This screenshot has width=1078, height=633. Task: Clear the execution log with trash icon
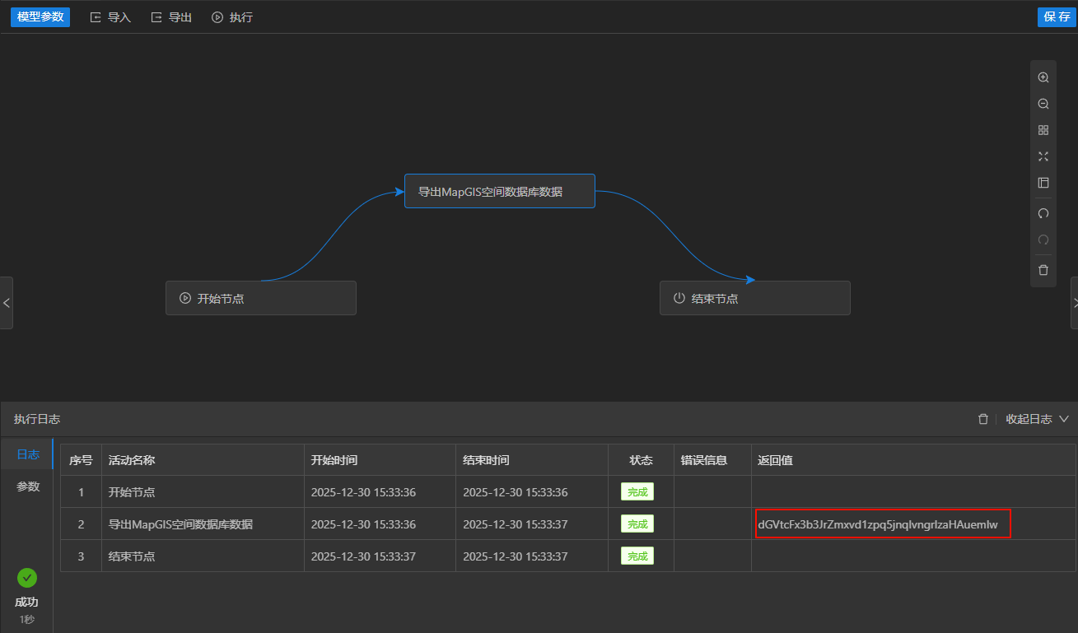tap(982, 419)
